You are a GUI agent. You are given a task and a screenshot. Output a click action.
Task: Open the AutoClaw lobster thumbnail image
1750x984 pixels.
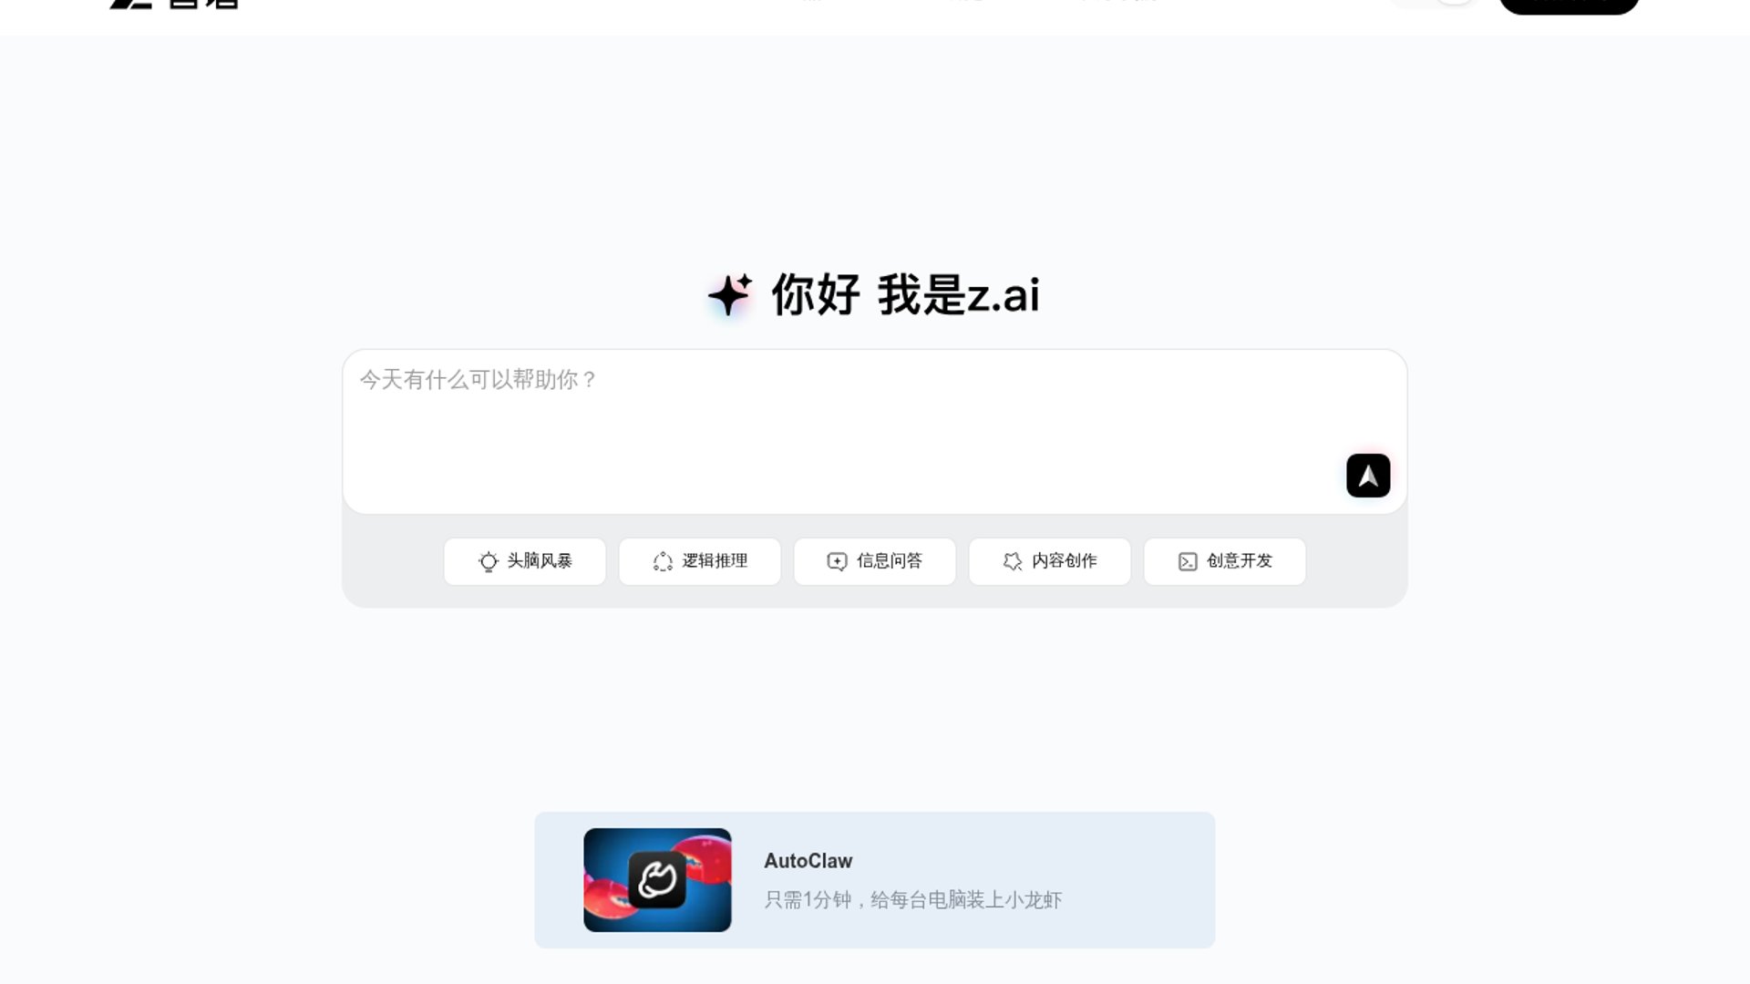coord(657,880)
